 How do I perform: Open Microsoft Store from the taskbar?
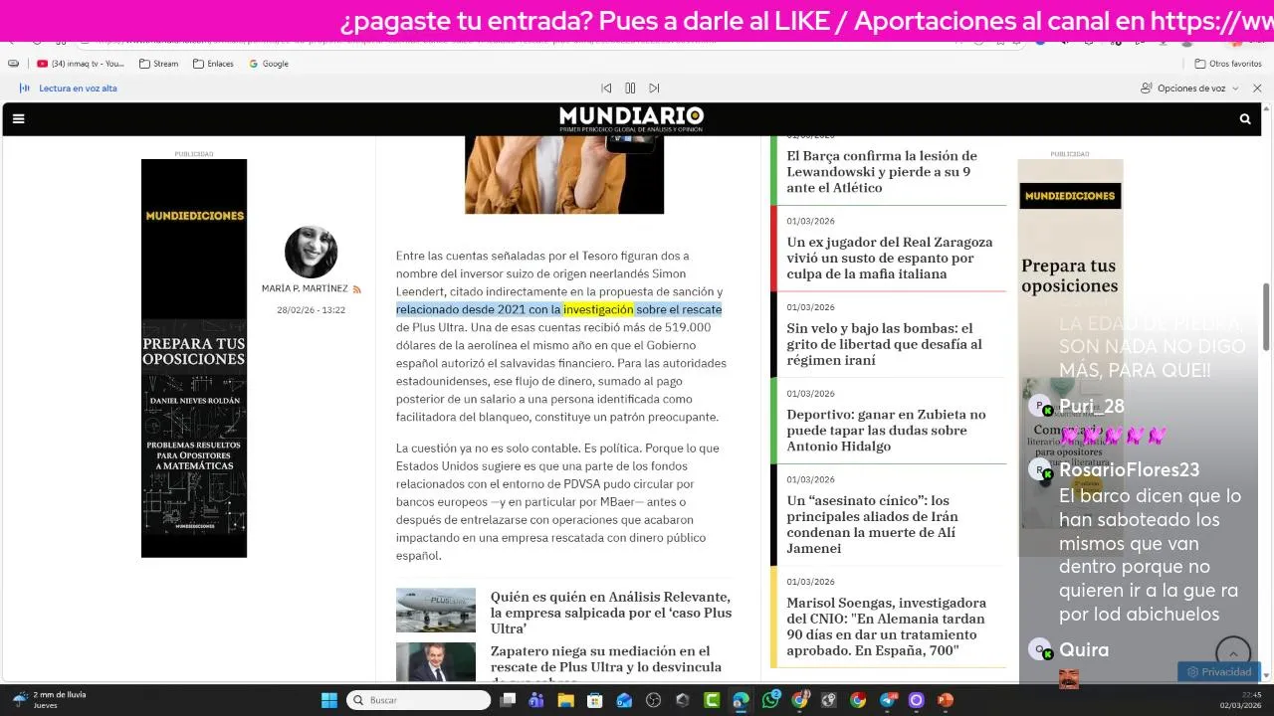(x=595, y=700)
